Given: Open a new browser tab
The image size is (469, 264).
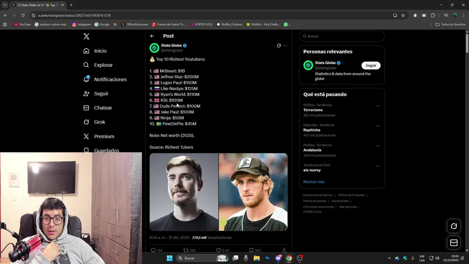Looking at the screenshot, I should point(71,5).
